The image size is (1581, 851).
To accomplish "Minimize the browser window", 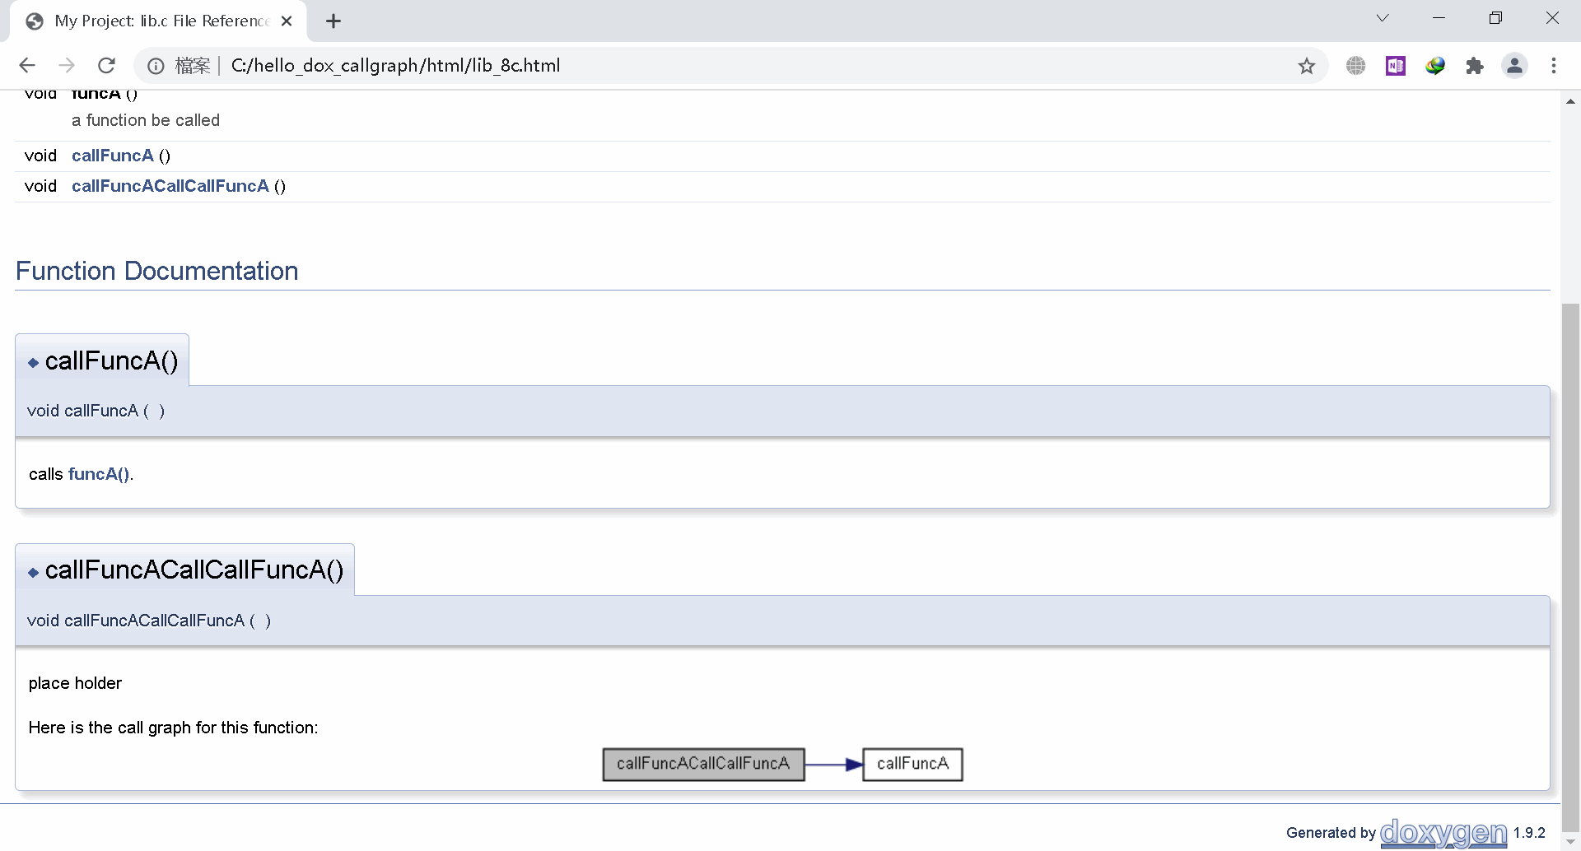I will click(x=1439, y=18).
